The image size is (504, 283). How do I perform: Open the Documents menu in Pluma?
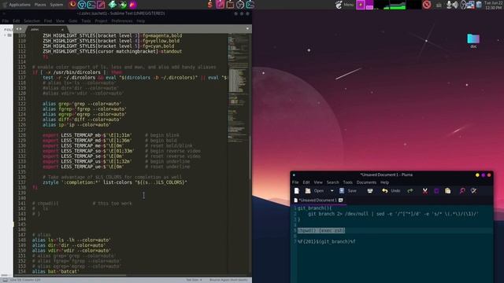[x=366, y=182]
